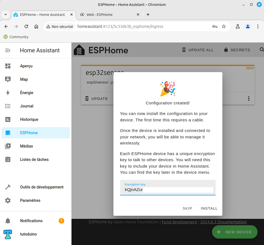
Task: Open the Chromium three-dot menu
Action: pos(258,26)
